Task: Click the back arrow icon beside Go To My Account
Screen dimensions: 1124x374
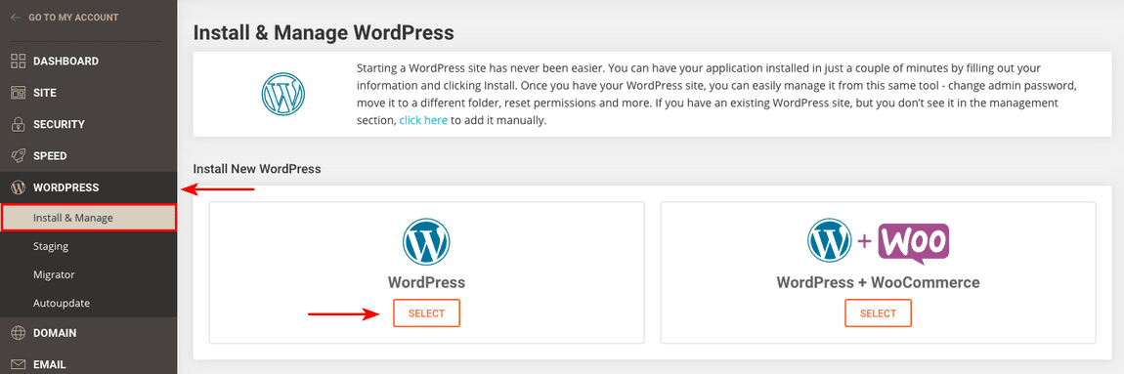Action: coord(16,18)
